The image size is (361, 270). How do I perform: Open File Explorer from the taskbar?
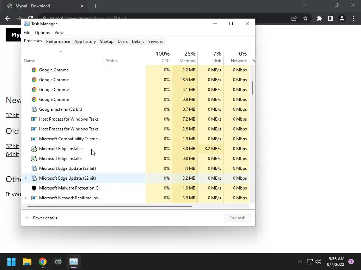[x=27, y=262]
